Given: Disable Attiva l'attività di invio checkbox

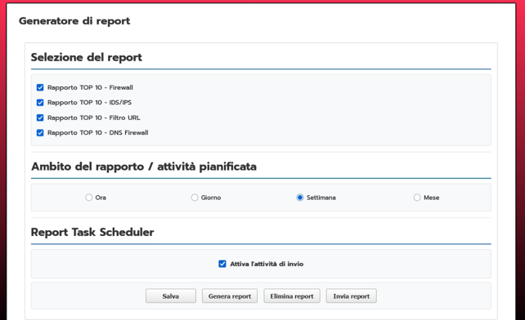Looking at the screenshot, I should pos(222,264).
